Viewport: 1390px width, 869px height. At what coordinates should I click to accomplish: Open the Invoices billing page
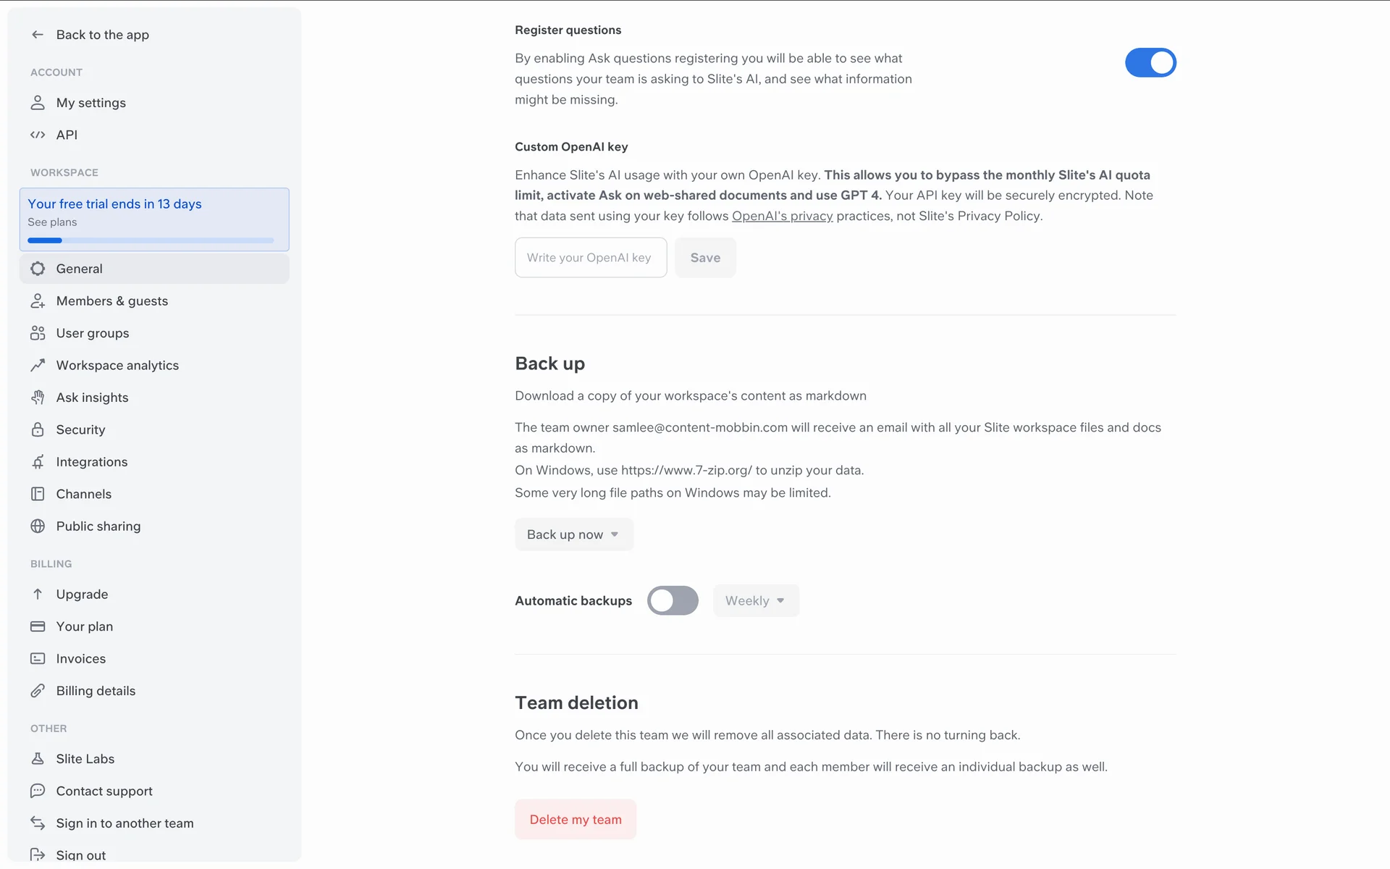[x=81, y=659]
